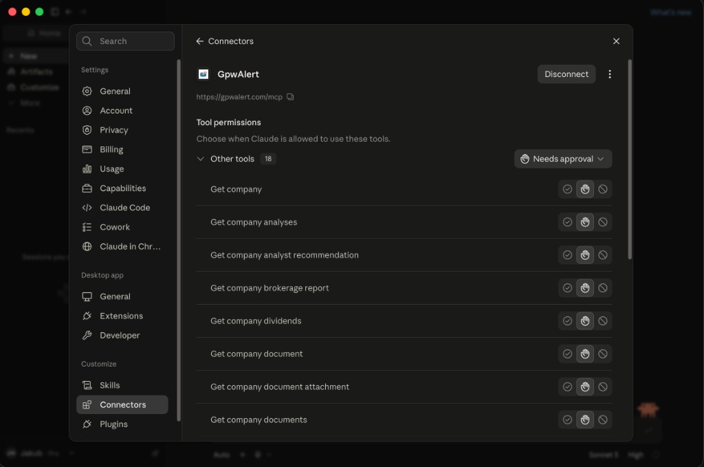Click the GpwAlert connector logo
This screenshot has width=704, height=467.
[x=203, y=74]
